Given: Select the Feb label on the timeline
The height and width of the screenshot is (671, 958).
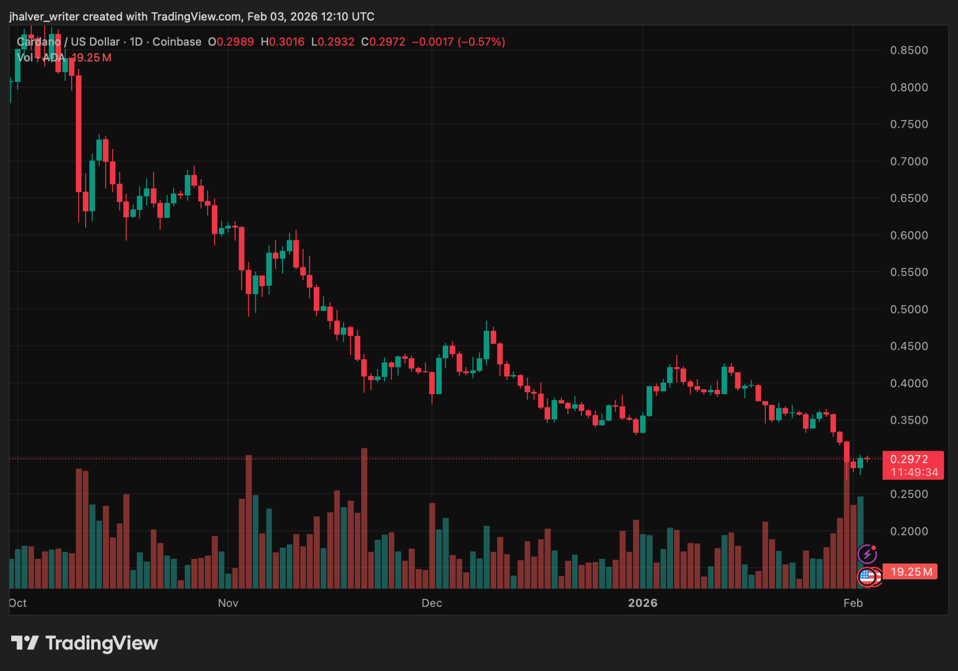Looking at the screenshot, I should pos(854,603).
